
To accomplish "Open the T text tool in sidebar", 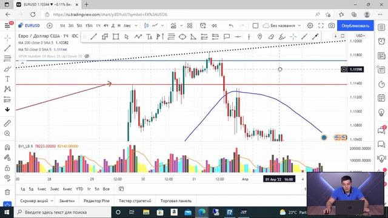I will coord(7,79).
